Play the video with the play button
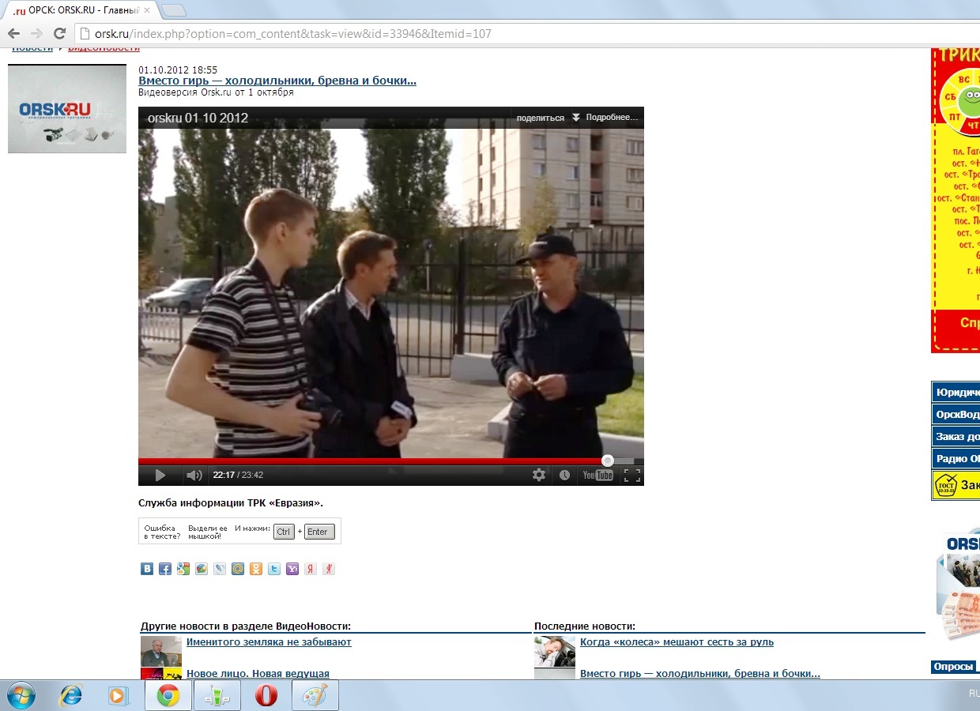This screenshot has height=711, width=980. pyautogui.click(x=160, y=475)
